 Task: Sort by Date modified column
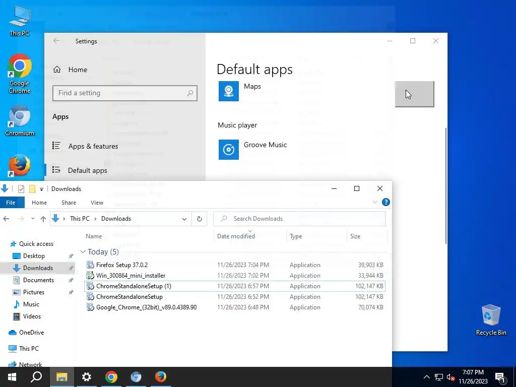coord(236,236)
